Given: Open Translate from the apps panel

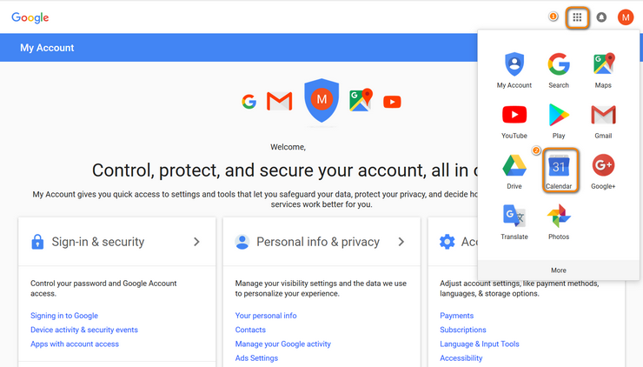Looking at the screenshot, I should coord(514,222).
